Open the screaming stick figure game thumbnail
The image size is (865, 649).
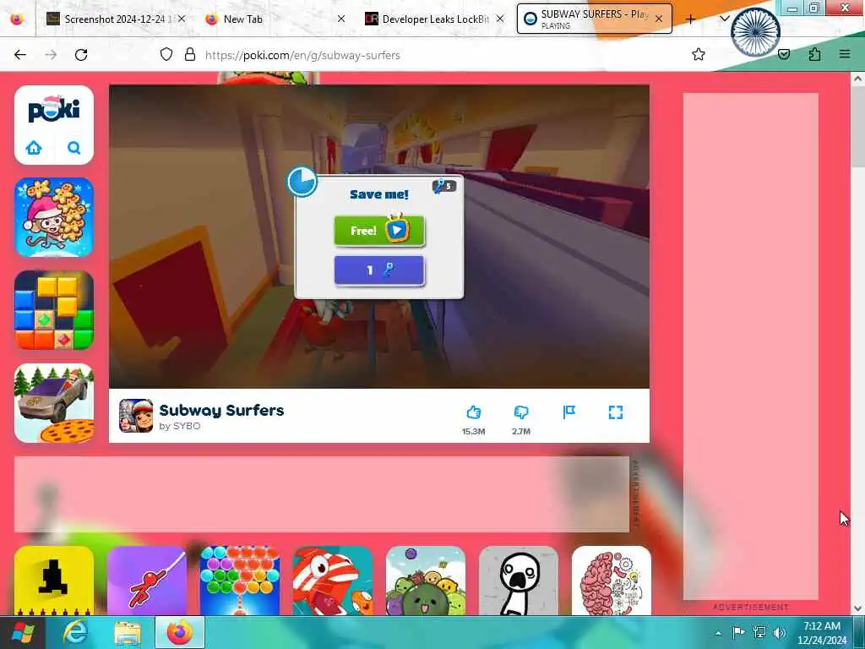tap(519, 581)
